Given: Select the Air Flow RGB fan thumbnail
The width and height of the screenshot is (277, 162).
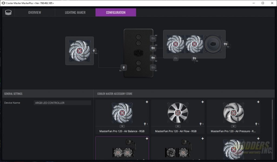Looking at the screenshot, I should point(178,113).
